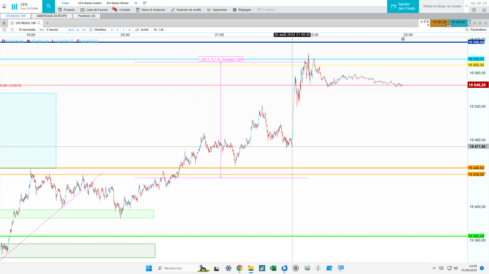Screen dimensions: 489x274
Task: Select the 1S shortcut button
Action: 84,30
